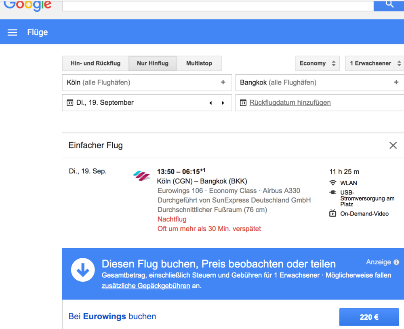
Task: Click the Rückflugdatum hinzufügen link
Action: [x=290, y=103]
